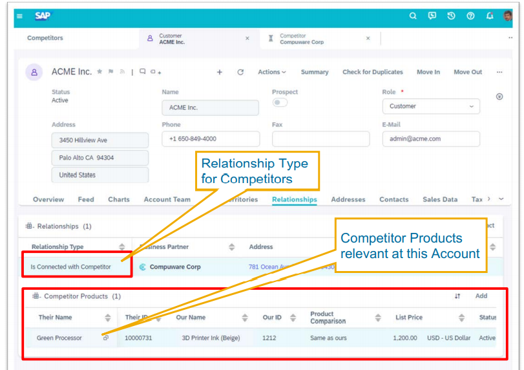524x370 pixels.
Task: Click the Move Out button
Action: [x=468, y=72]
